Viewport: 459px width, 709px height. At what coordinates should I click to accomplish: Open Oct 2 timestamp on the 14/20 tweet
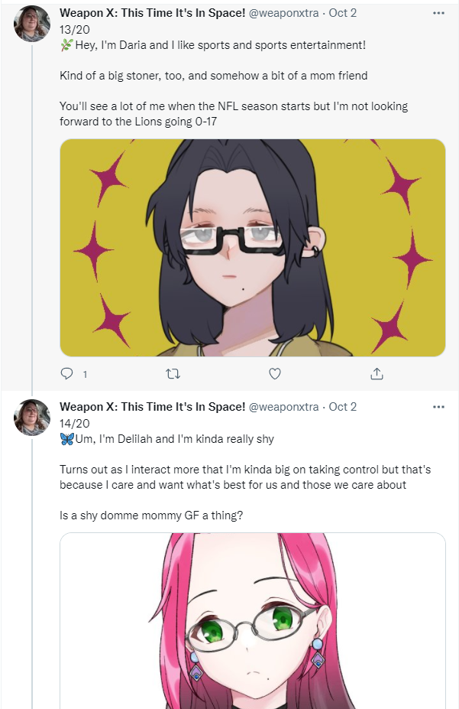(x=343, y=407)
